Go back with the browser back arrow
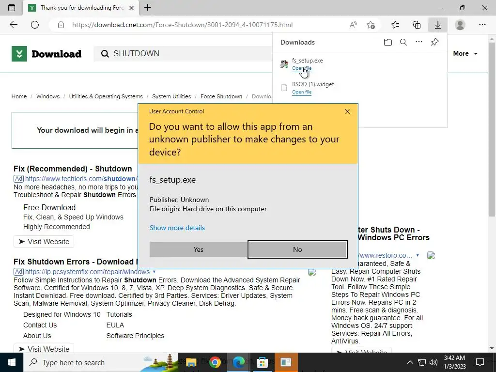Screen dimensions: 496x372 click(x=13, y=25)
